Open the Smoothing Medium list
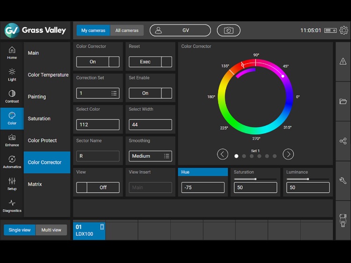 pyautogui.click(x=150, y=156)
